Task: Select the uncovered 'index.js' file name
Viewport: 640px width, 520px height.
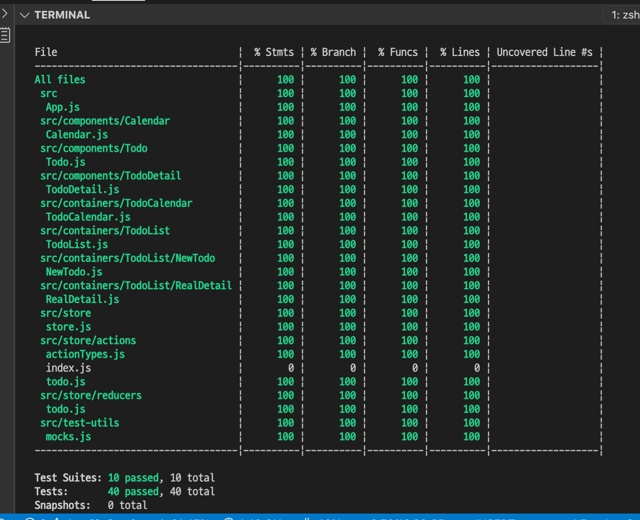Action: 69,368
